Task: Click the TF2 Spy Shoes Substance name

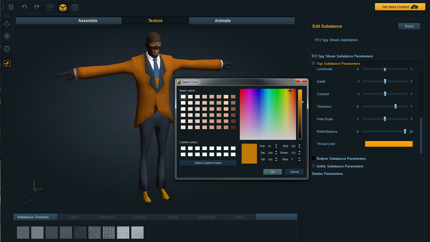Action: click(336, 40)
